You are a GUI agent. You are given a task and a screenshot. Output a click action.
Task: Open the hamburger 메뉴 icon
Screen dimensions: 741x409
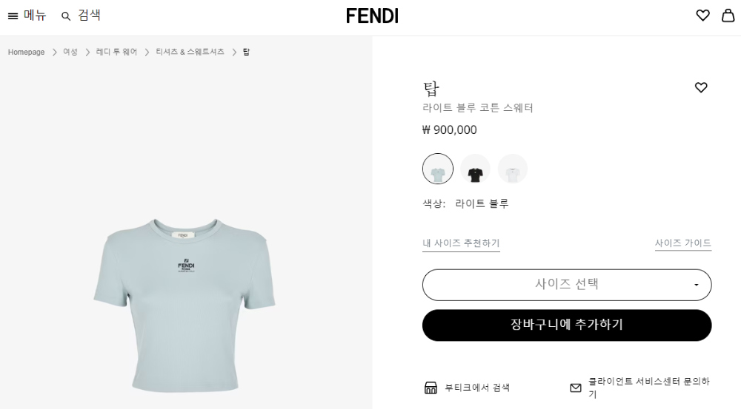pos(13,16)
